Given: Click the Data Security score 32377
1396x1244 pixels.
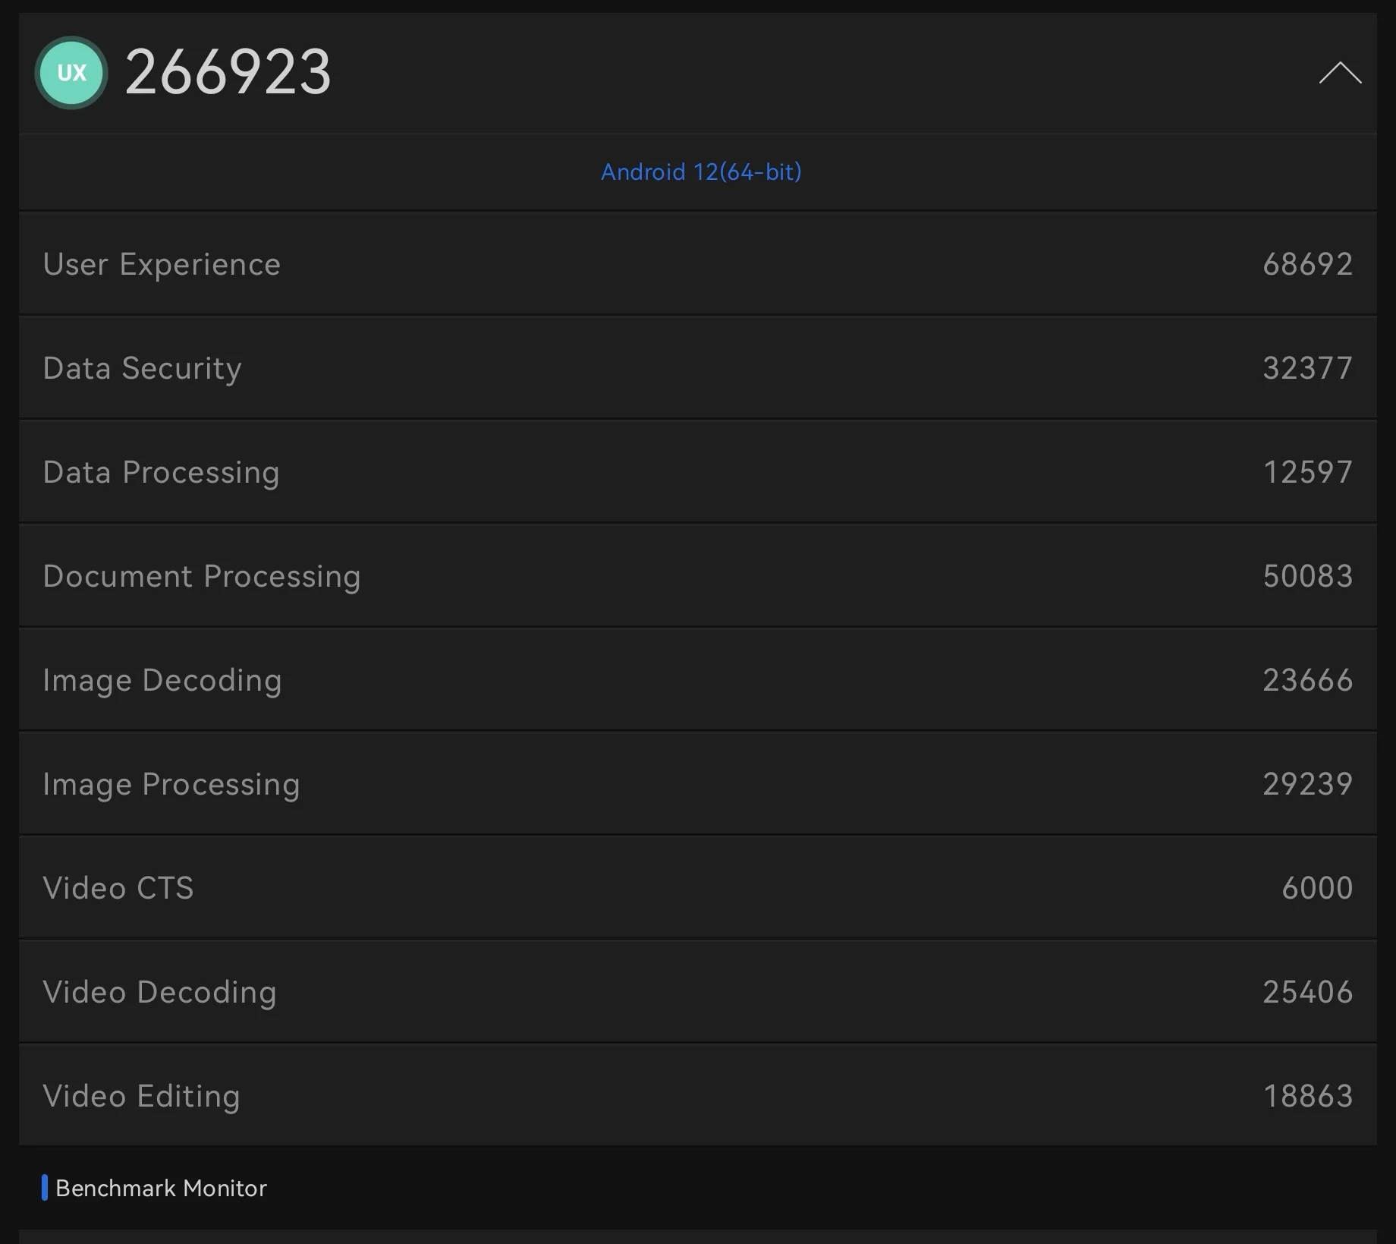Looking at the screenshot, I should tap(1307, 368).
